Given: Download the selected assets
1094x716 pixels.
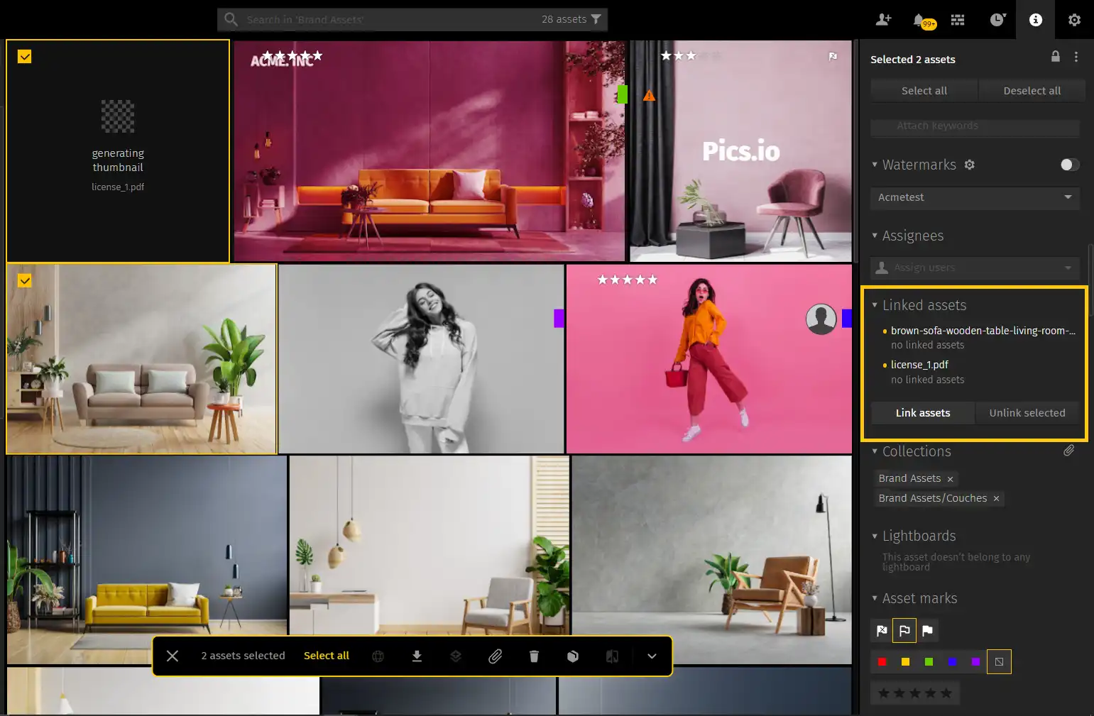Looking at the screenshot, I should [x=417, y=656].
